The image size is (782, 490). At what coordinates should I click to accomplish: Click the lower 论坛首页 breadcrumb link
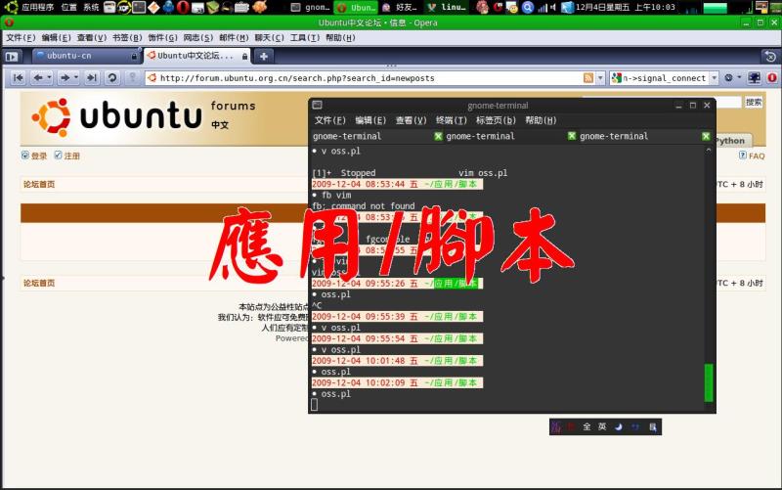pyautogui.click(x=39, y=283)
